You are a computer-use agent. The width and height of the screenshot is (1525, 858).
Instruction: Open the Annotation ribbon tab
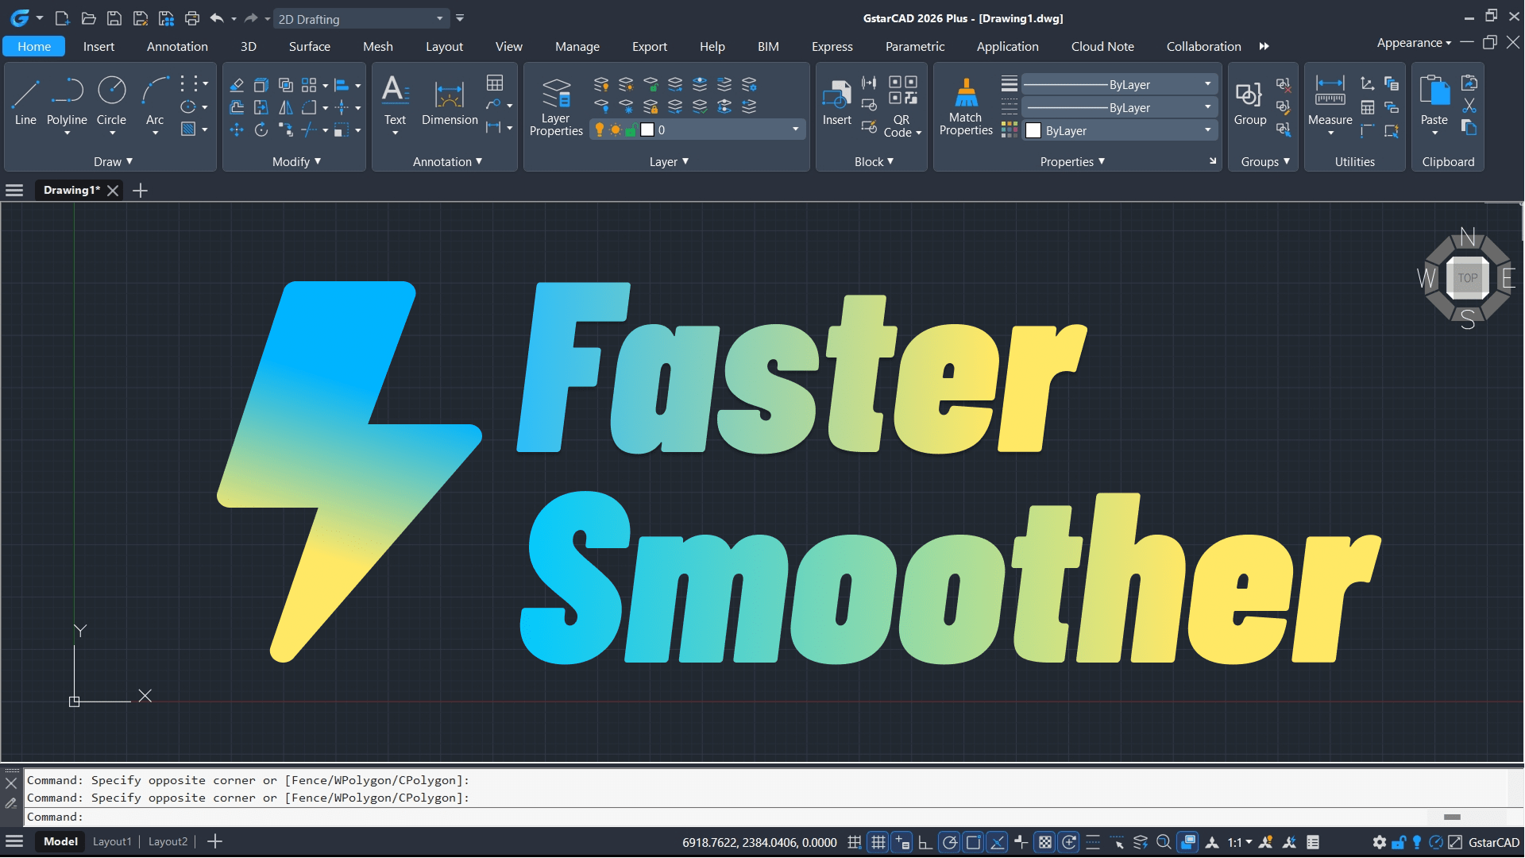(x=177, y=46)
